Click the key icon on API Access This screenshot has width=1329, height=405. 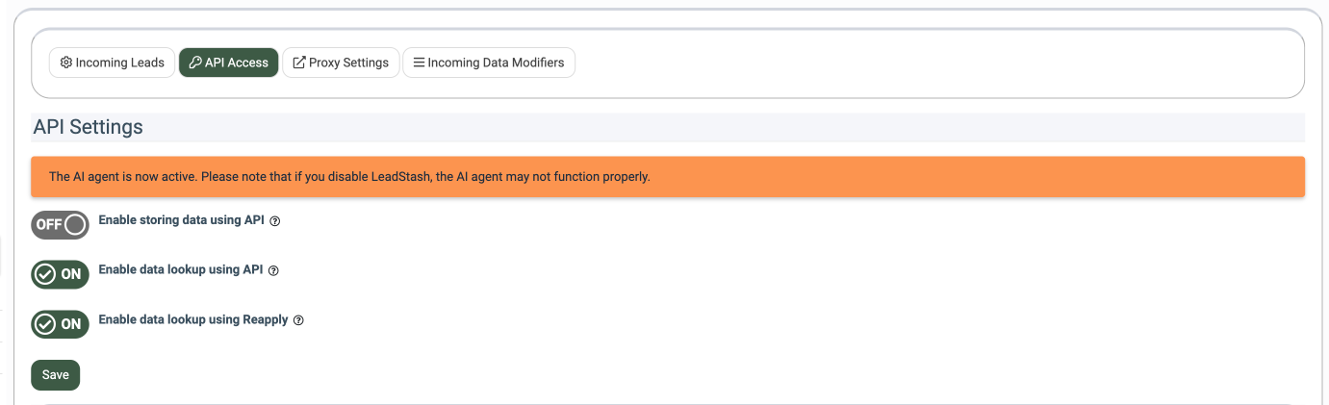[x=195, y=63]
